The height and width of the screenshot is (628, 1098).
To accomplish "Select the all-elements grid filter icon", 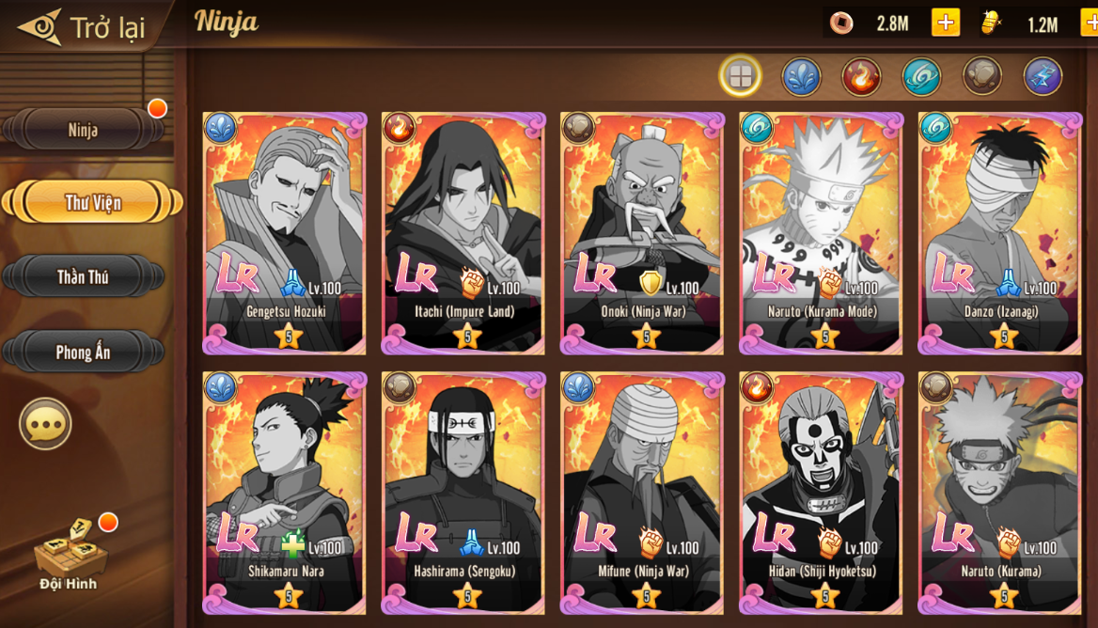I will click(x=740, y=75).
